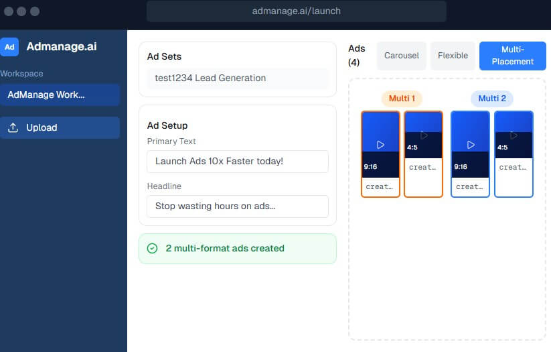Play the Multi 2 9:16 video
Viewport: 551px width, 352px height.
point(471,145)
